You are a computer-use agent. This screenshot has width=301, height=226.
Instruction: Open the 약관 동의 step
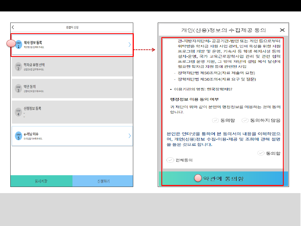[x=72, y=88]
